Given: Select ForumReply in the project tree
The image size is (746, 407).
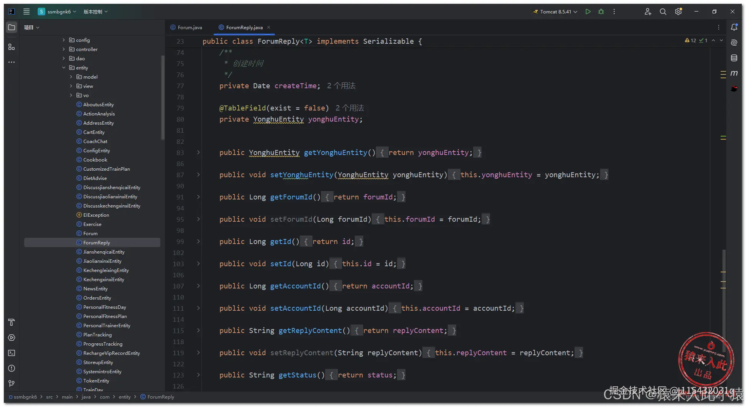Looking at the screenshot, I should 92,242.
